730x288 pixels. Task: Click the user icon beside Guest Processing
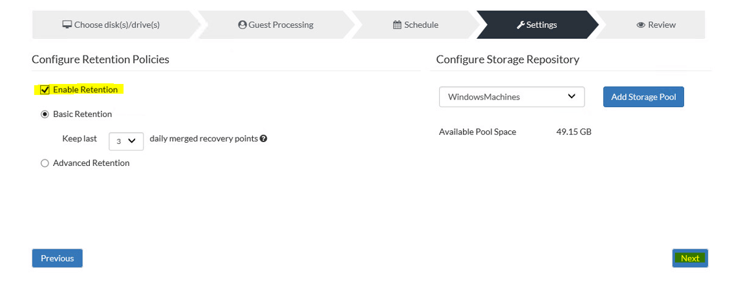(242, 25)
